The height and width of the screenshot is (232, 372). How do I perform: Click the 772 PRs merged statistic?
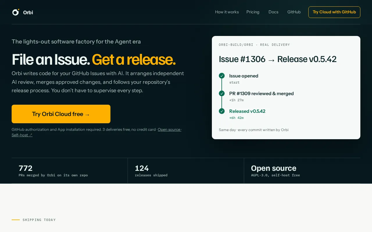70,171
